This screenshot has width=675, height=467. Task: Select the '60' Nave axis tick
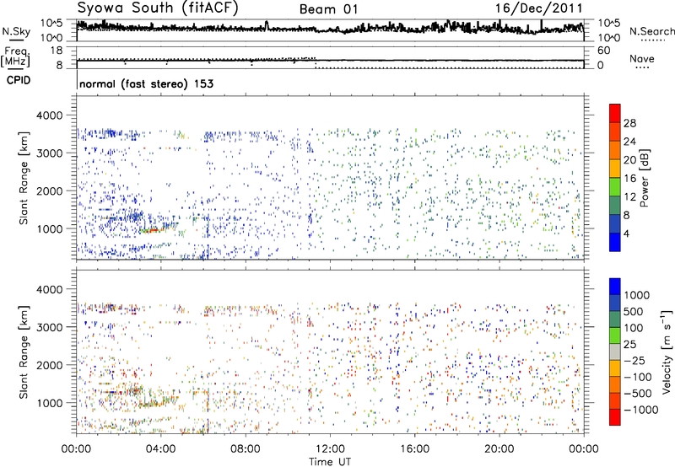click(x=603, y=51)
